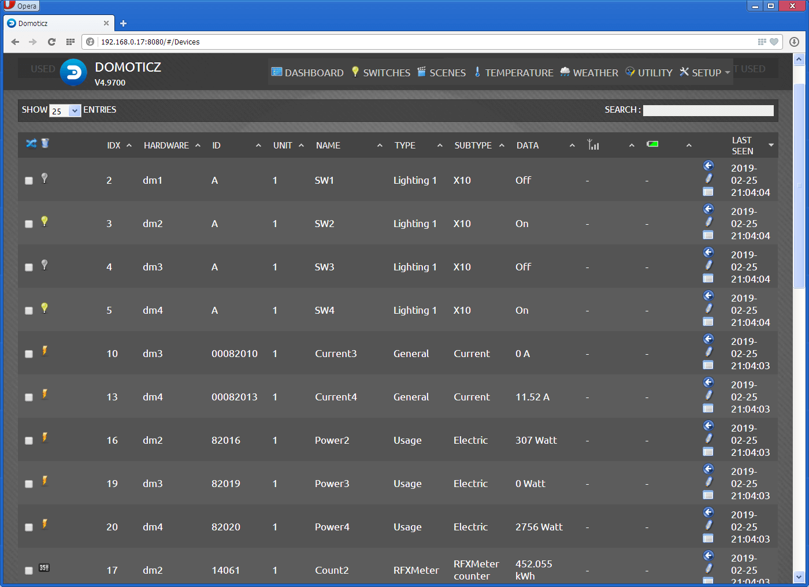Tick the checkbox for Current3 row
Screen dimensions: 809x587
pyautogui.click(x=29, y=354)
